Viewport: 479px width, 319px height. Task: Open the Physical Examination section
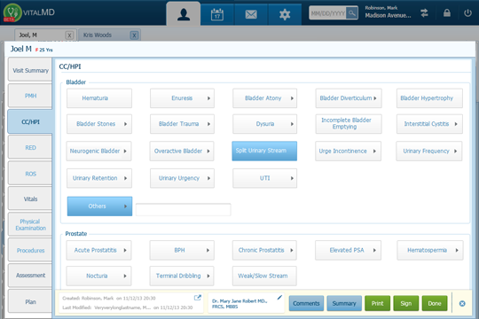click(x=30, y=225)
